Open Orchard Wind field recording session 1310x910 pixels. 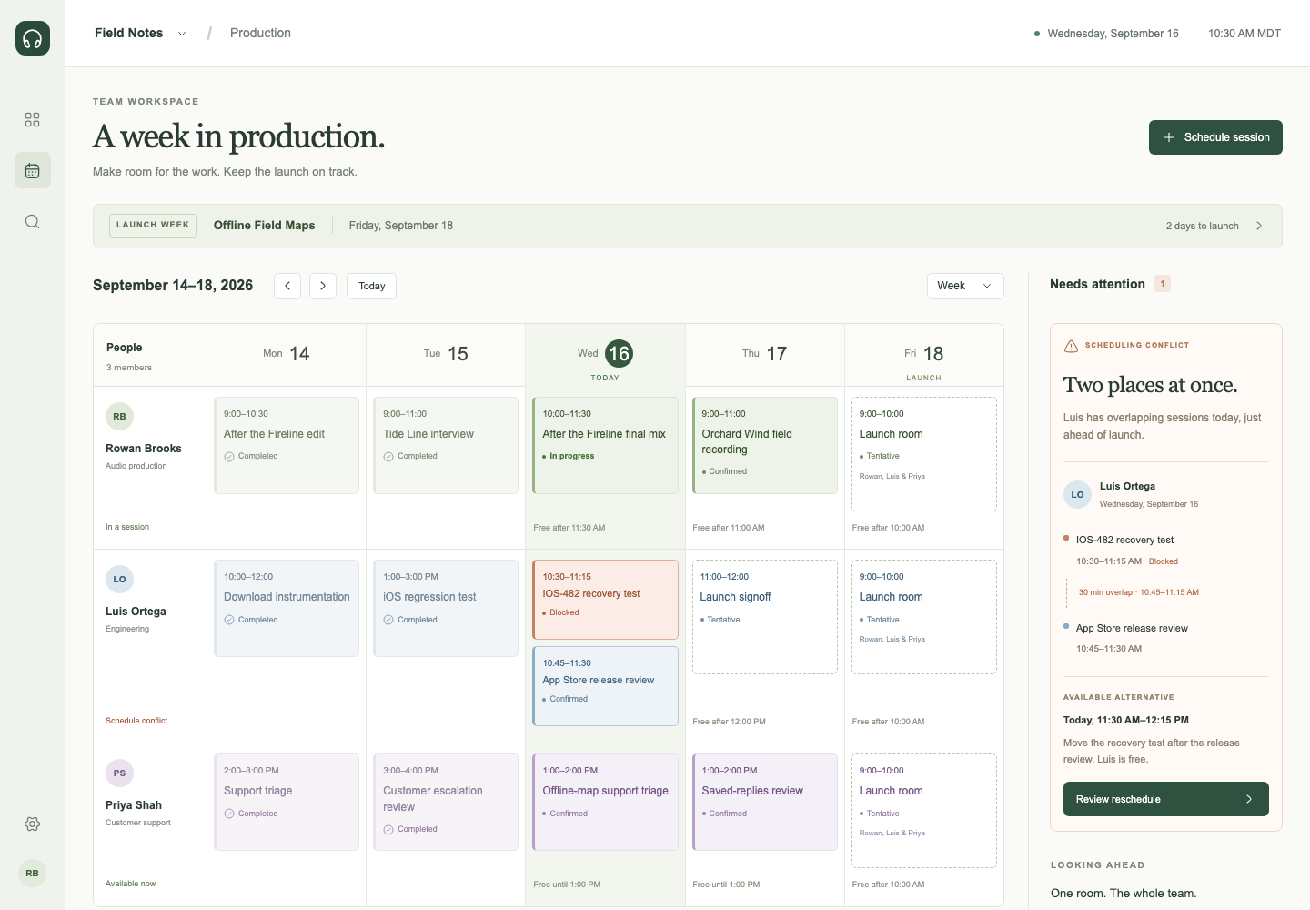pyautogui.click(x=764, y=445)
